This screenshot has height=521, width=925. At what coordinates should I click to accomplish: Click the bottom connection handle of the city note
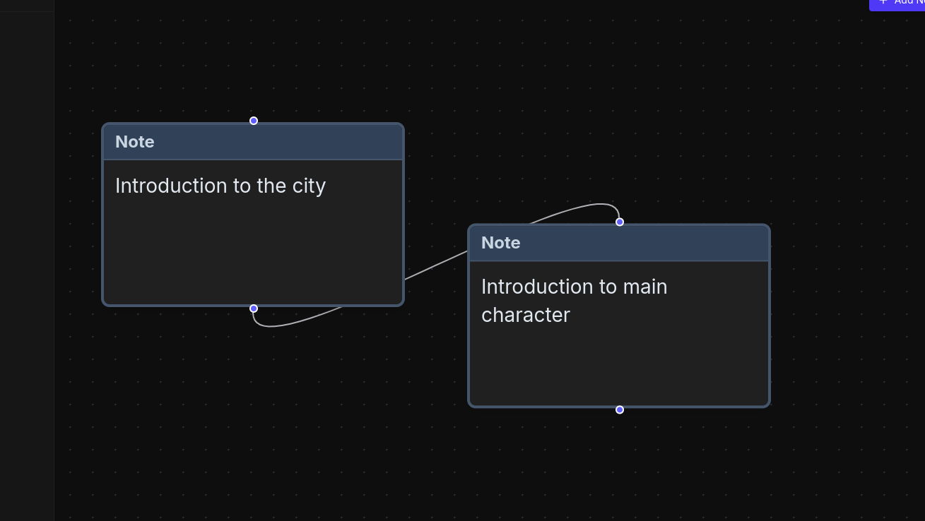(253, 309)
